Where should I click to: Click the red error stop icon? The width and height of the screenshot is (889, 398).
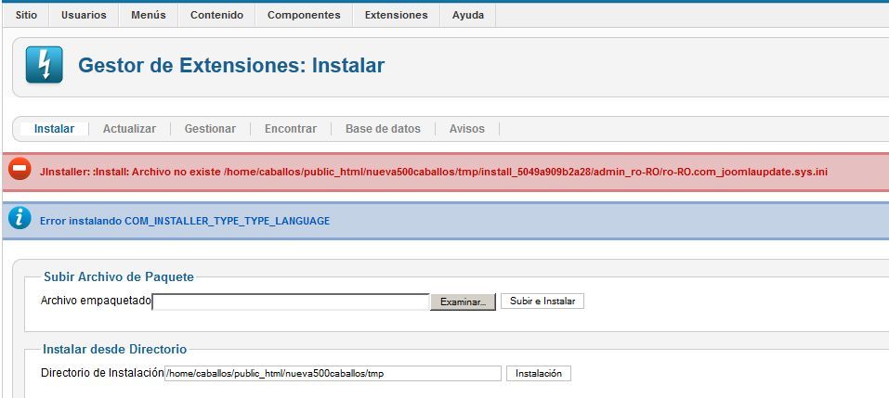(20, 169)
